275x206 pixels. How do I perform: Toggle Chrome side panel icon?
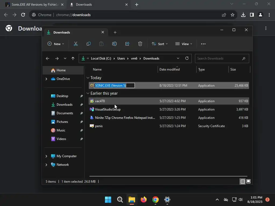[x=252, y=15]
